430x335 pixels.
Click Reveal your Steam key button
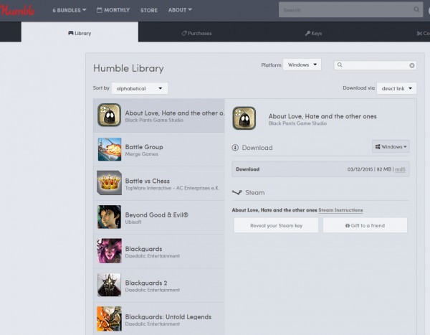[x=276, y=225]
